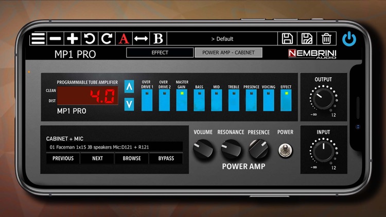Select the PRESENCE blue button

click(251, 100)
